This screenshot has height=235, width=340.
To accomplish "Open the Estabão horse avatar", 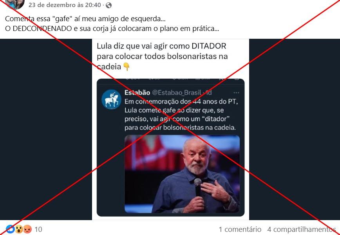I will [x=112, y=99].
